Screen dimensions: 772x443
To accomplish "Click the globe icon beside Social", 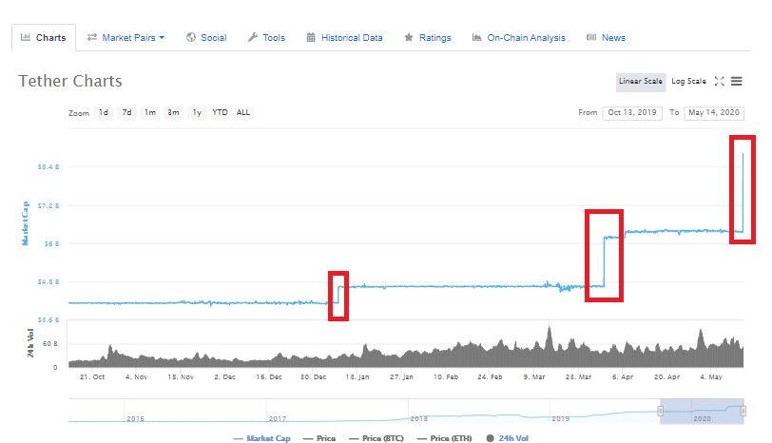I will (x=191, y=37).
